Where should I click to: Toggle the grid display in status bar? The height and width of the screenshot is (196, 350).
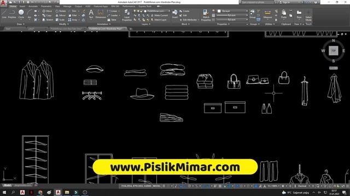164,186
